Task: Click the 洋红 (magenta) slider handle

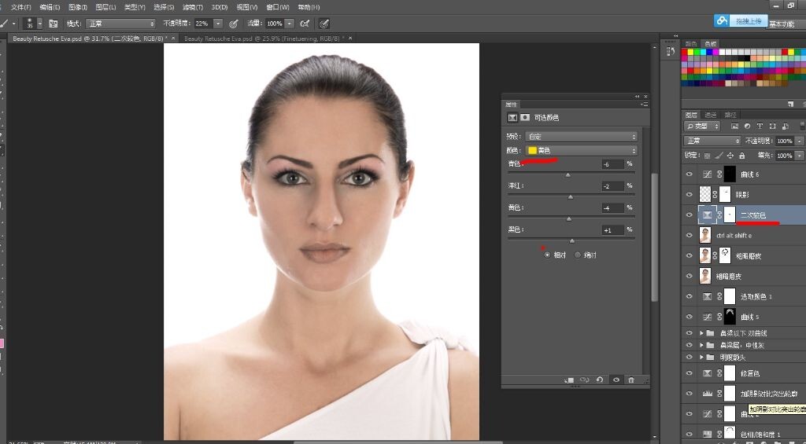Action: pyautogui.click(x=570, y=197)
